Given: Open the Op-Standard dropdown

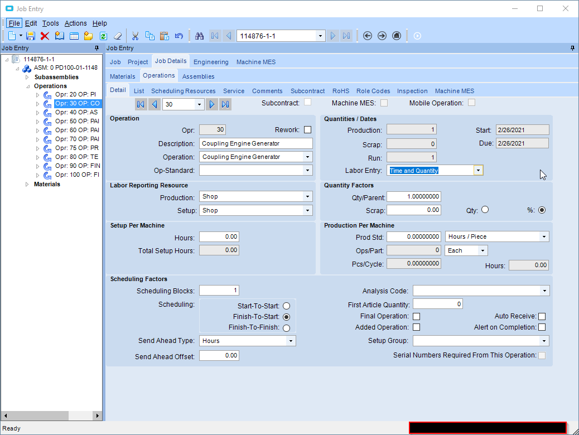Looking at the screenshot, I should click(307, 170).
